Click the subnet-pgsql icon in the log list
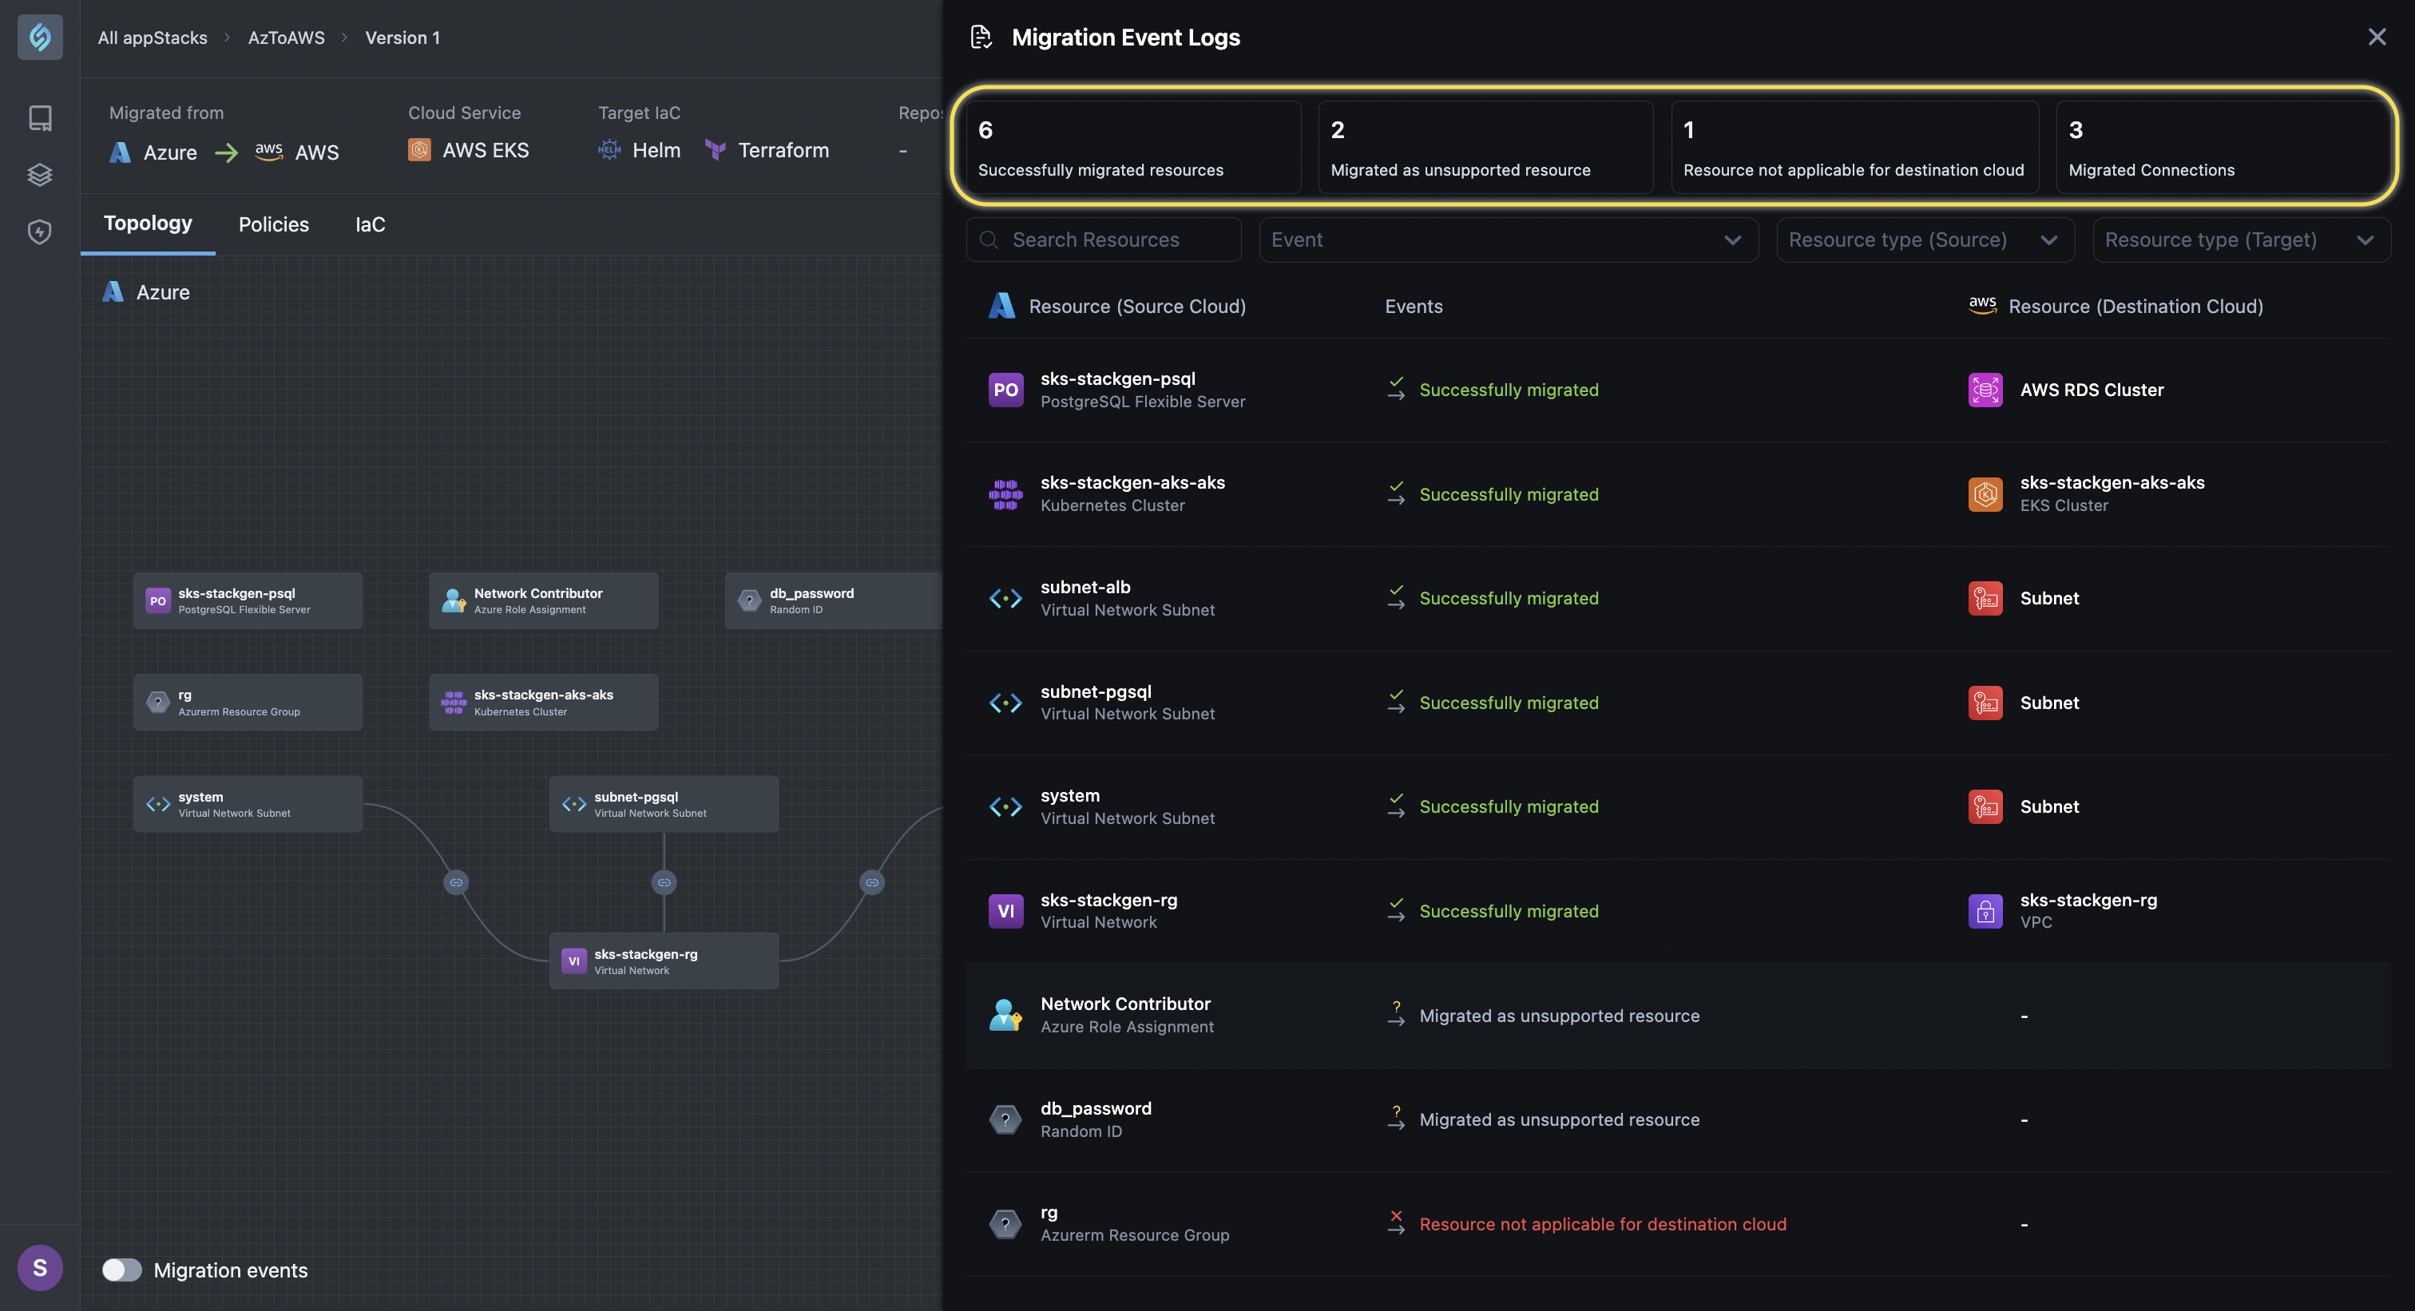 click(1006, 703)
